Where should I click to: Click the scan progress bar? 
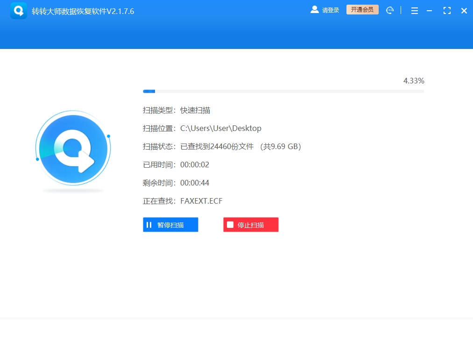coord(283,91)
